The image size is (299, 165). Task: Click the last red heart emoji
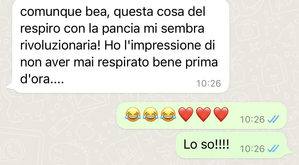point(221,114)
